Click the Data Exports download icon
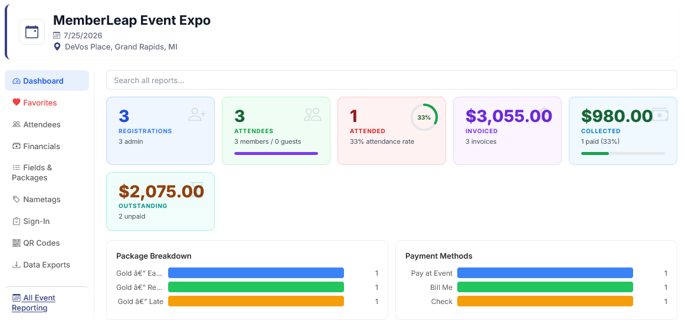The width and height of the screenshot is (685, 327). (x=17, y=265)
